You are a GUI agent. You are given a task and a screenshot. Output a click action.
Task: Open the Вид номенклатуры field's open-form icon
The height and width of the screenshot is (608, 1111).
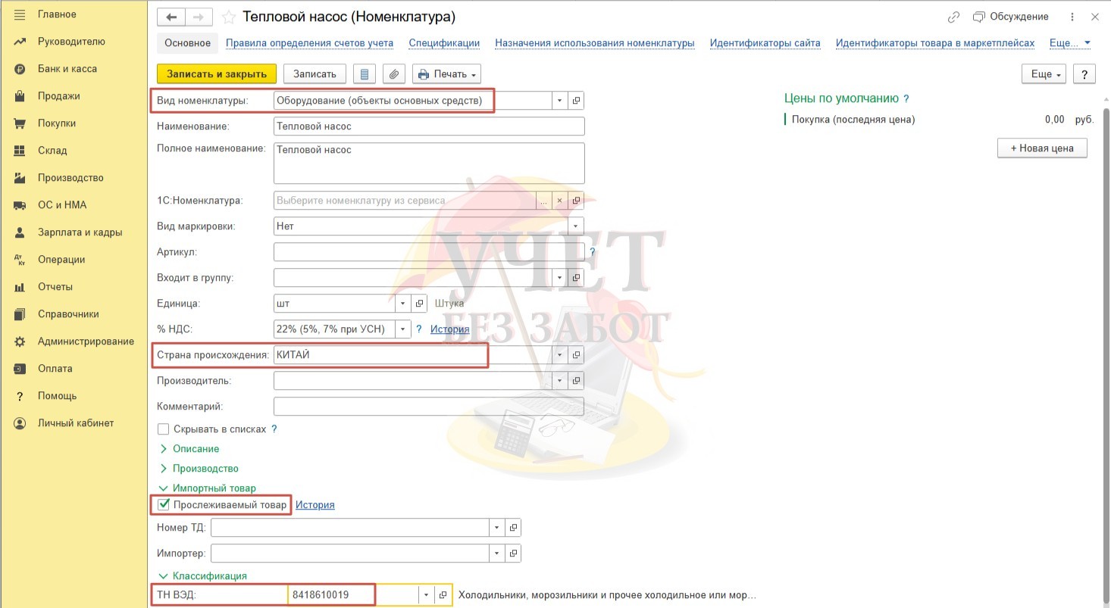click(x=576, y=101)
